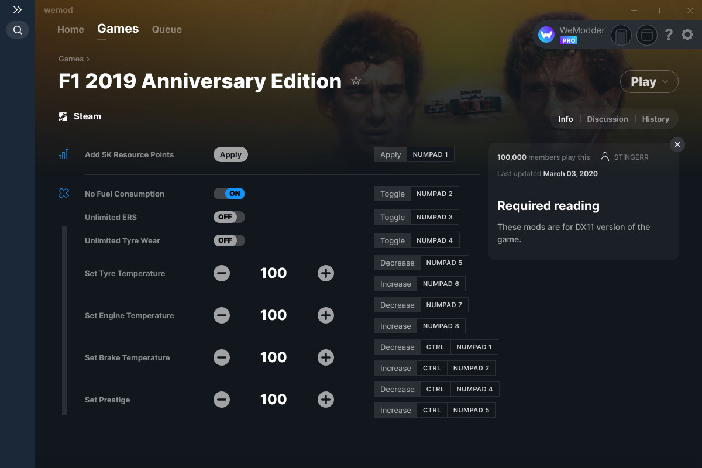Open settings gear icon
Image resolution: width=702 pixels, height=468 pixels.
pyautogui.click(x=687, y=35)
